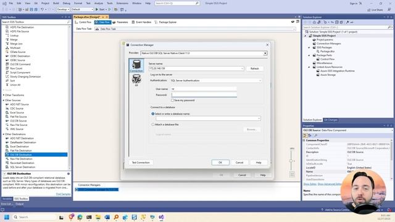The height and width of the screenshot is (222, 395).
Task: Select Lookup in SSIS Toolbox
Action: [14, 36]
